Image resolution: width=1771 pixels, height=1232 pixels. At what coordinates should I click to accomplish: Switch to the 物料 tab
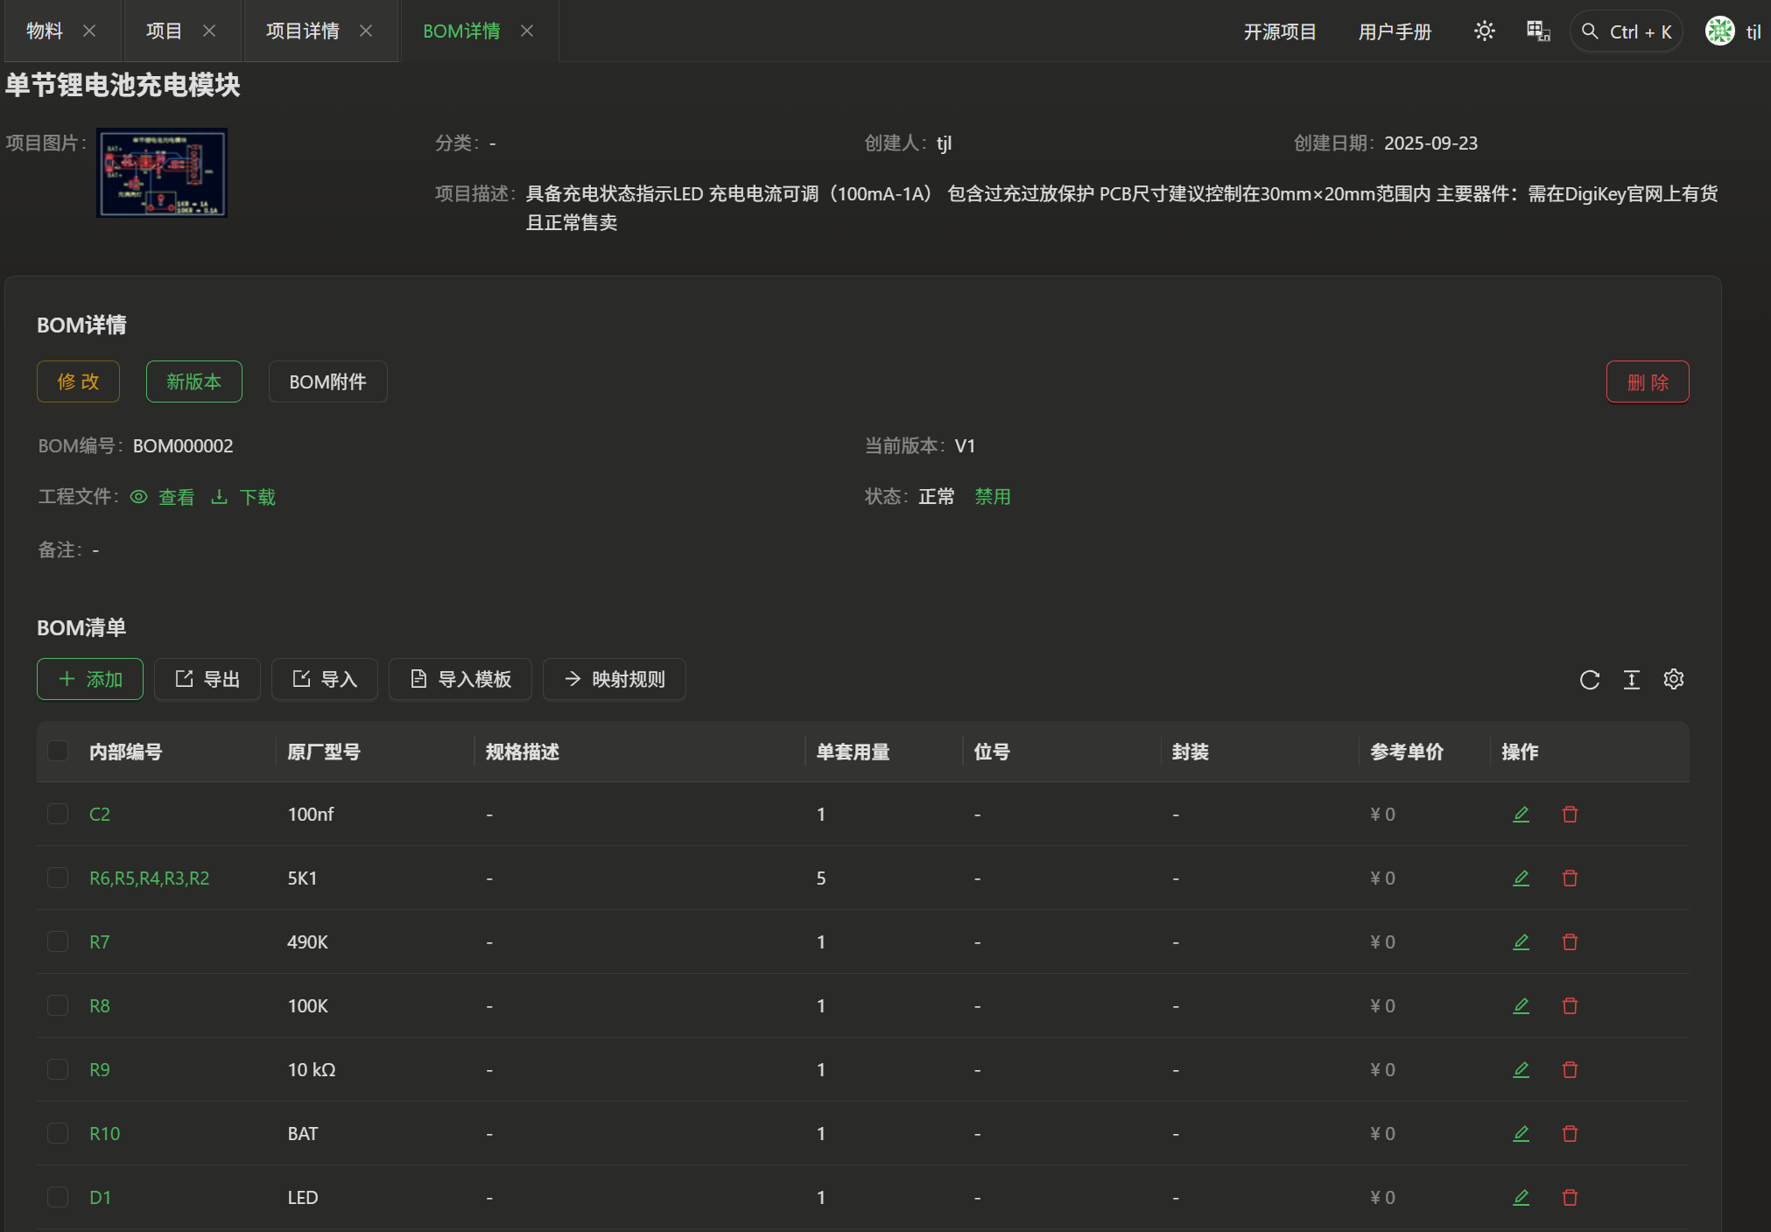[x=45, y=31]
